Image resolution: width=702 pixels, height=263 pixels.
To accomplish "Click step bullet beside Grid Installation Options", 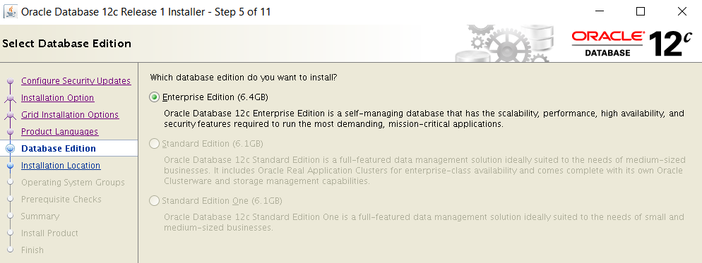I will tap(11, 115).
